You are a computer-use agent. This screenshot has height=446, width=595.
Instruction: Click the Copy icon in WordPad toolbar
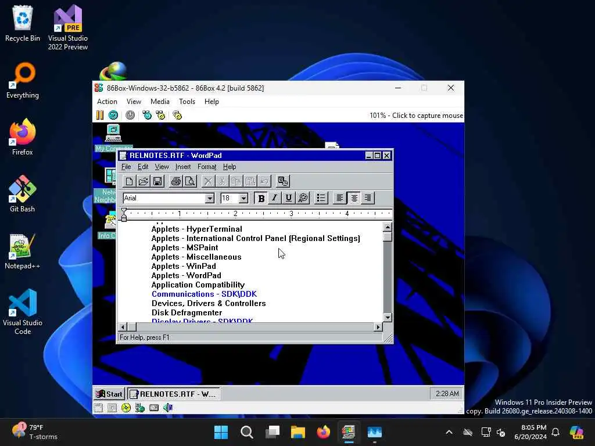pos(236,181)
